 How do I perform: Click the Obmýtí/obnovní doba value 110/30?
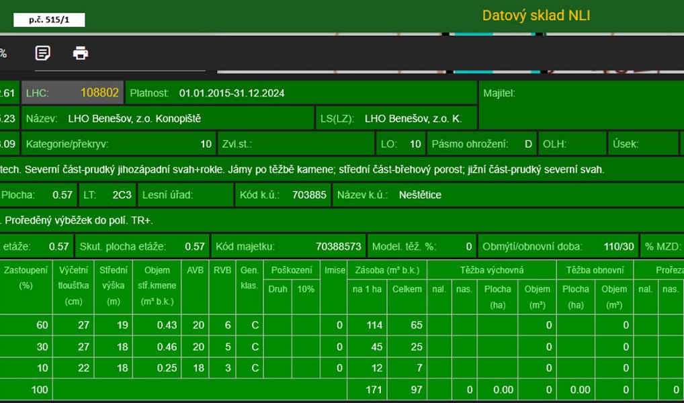[x=619, y=247]
